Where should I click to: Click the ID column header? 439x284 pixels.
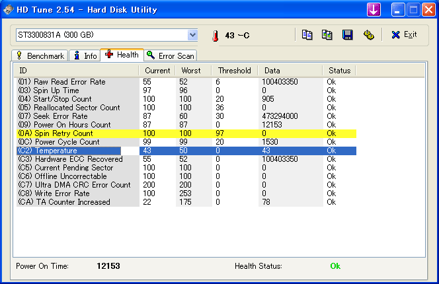point(76,71)
